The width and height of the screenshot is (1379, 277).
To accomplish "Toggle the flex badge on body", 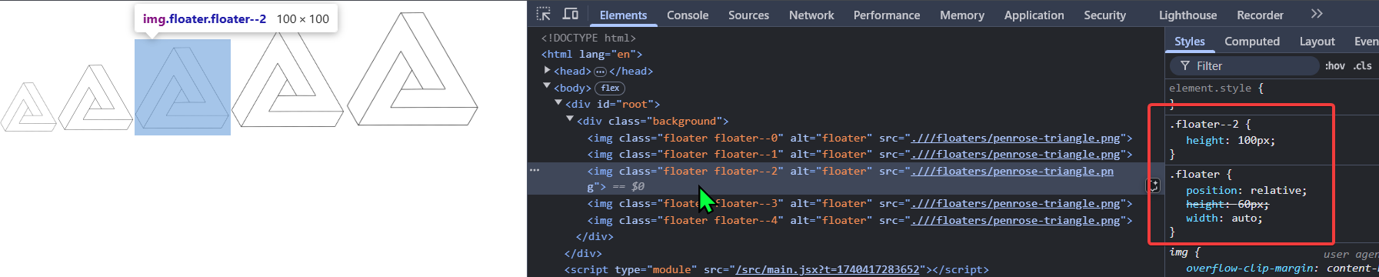I will [611, 88].
